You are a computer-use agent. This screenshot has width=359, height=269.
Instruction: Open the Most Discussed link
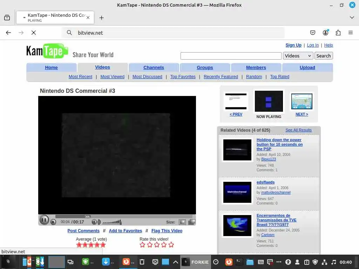pos(147,77)
